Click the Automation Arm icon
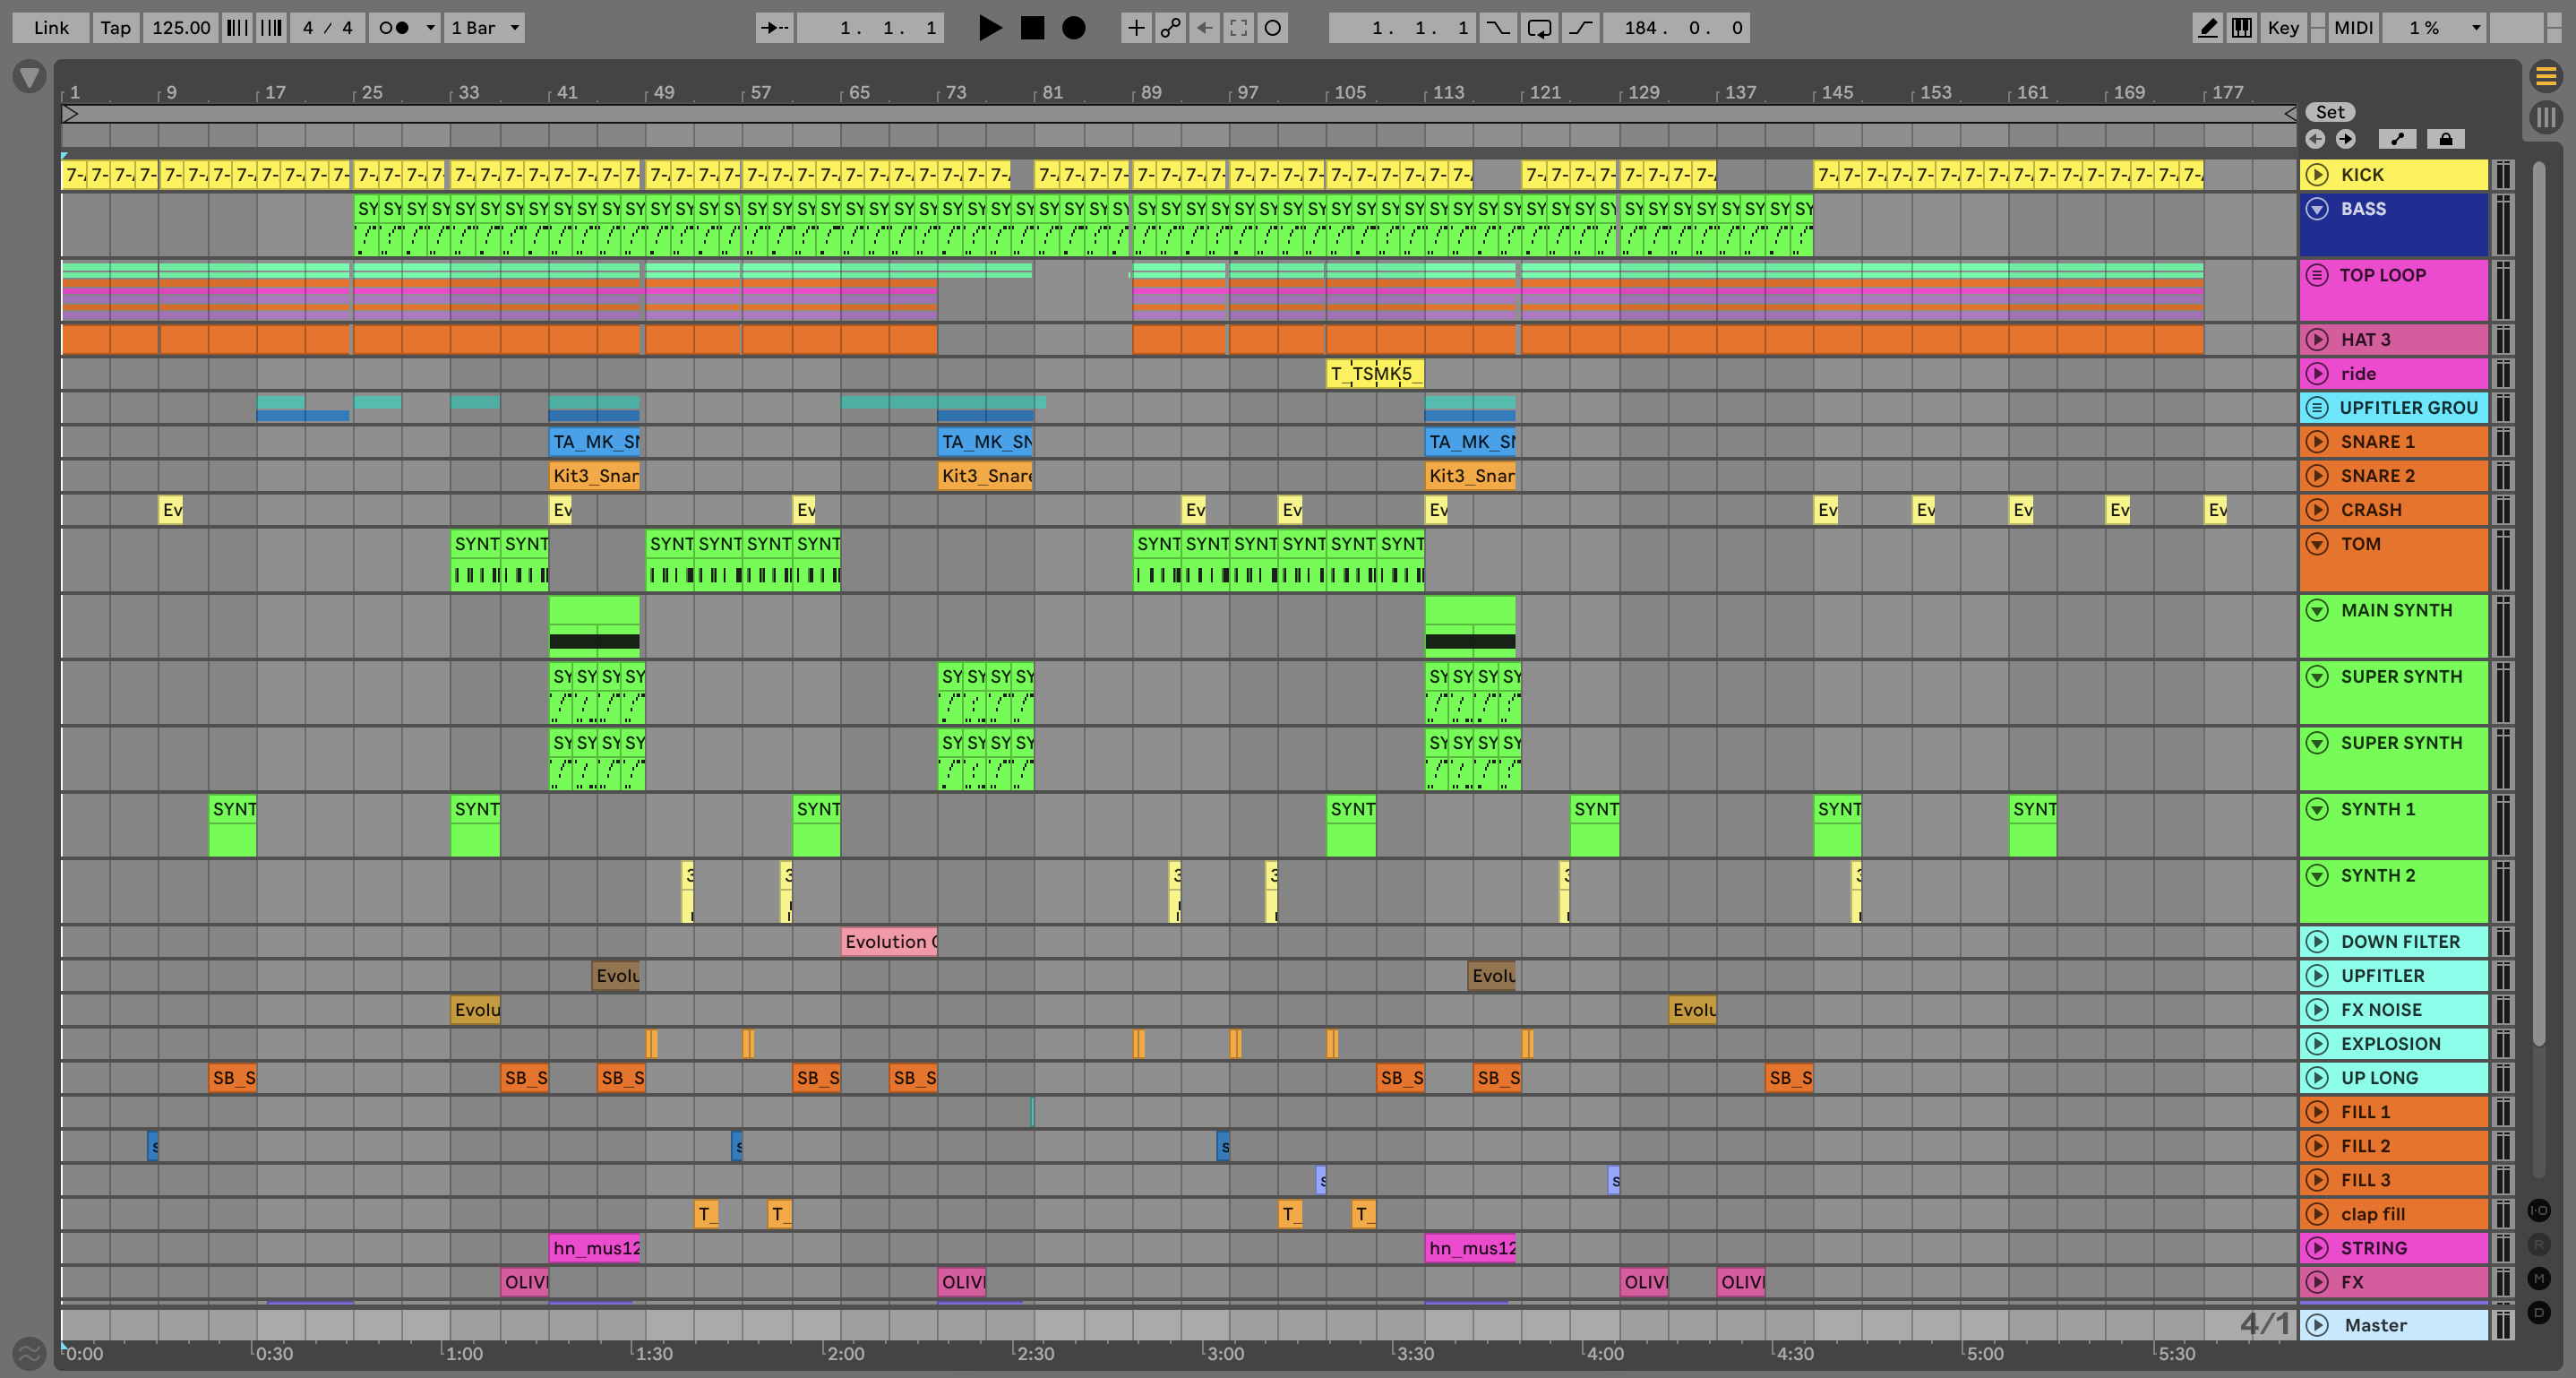Viewport: 2576px width, 1378px height. tap(1170, 28)
